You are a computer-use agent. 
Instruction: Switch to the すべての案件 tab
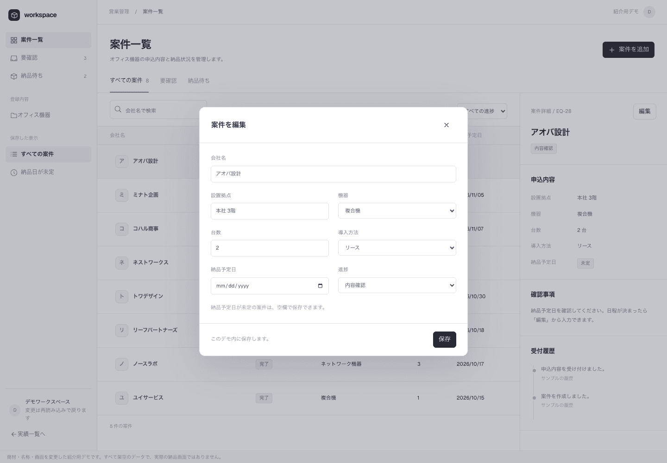pos(129,81)
